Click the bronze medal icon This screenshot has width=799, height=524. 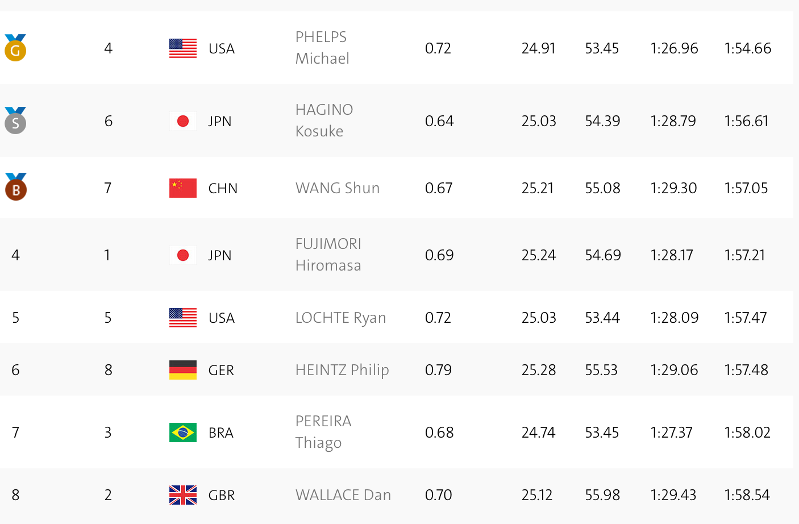[x=16, y=188]
